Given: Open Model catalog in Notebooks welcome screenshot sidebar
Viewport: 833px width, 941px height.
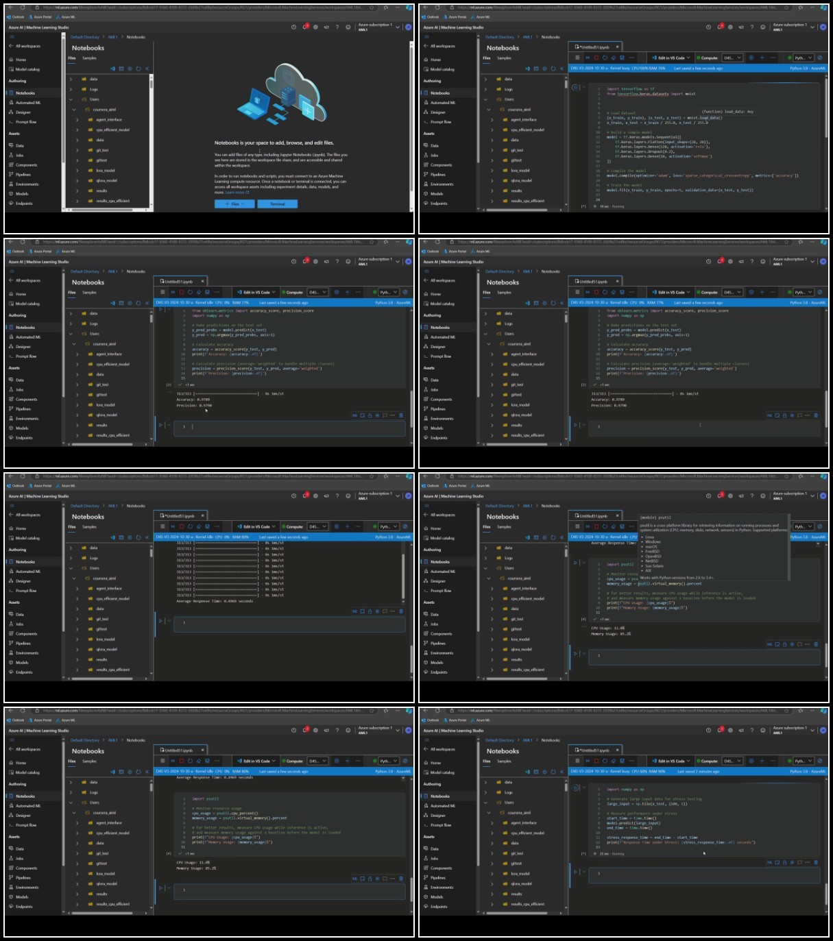Looking at the screenshot, I should [27, 69].
